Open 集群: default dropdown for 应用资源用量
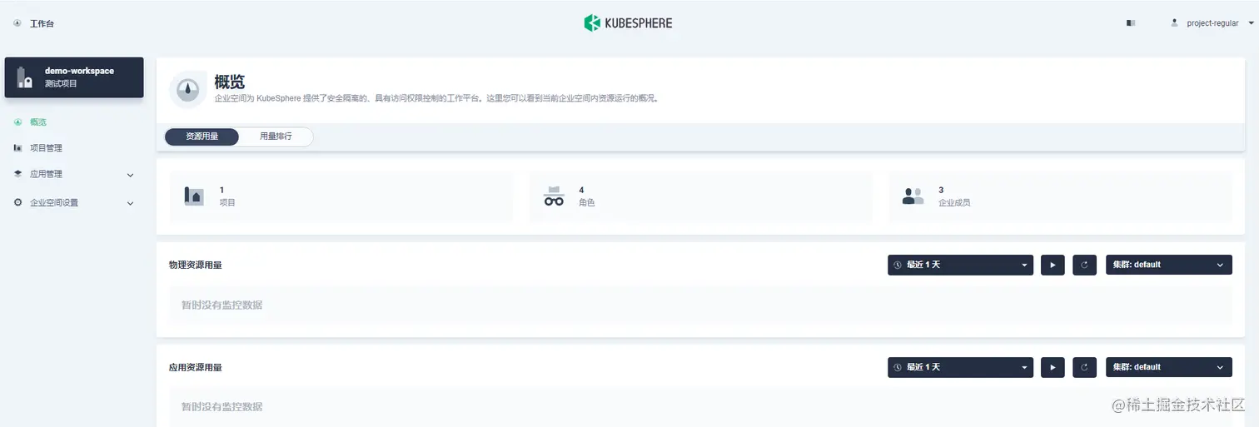This screenshot has height=427, width=1259. [1168, 367]
